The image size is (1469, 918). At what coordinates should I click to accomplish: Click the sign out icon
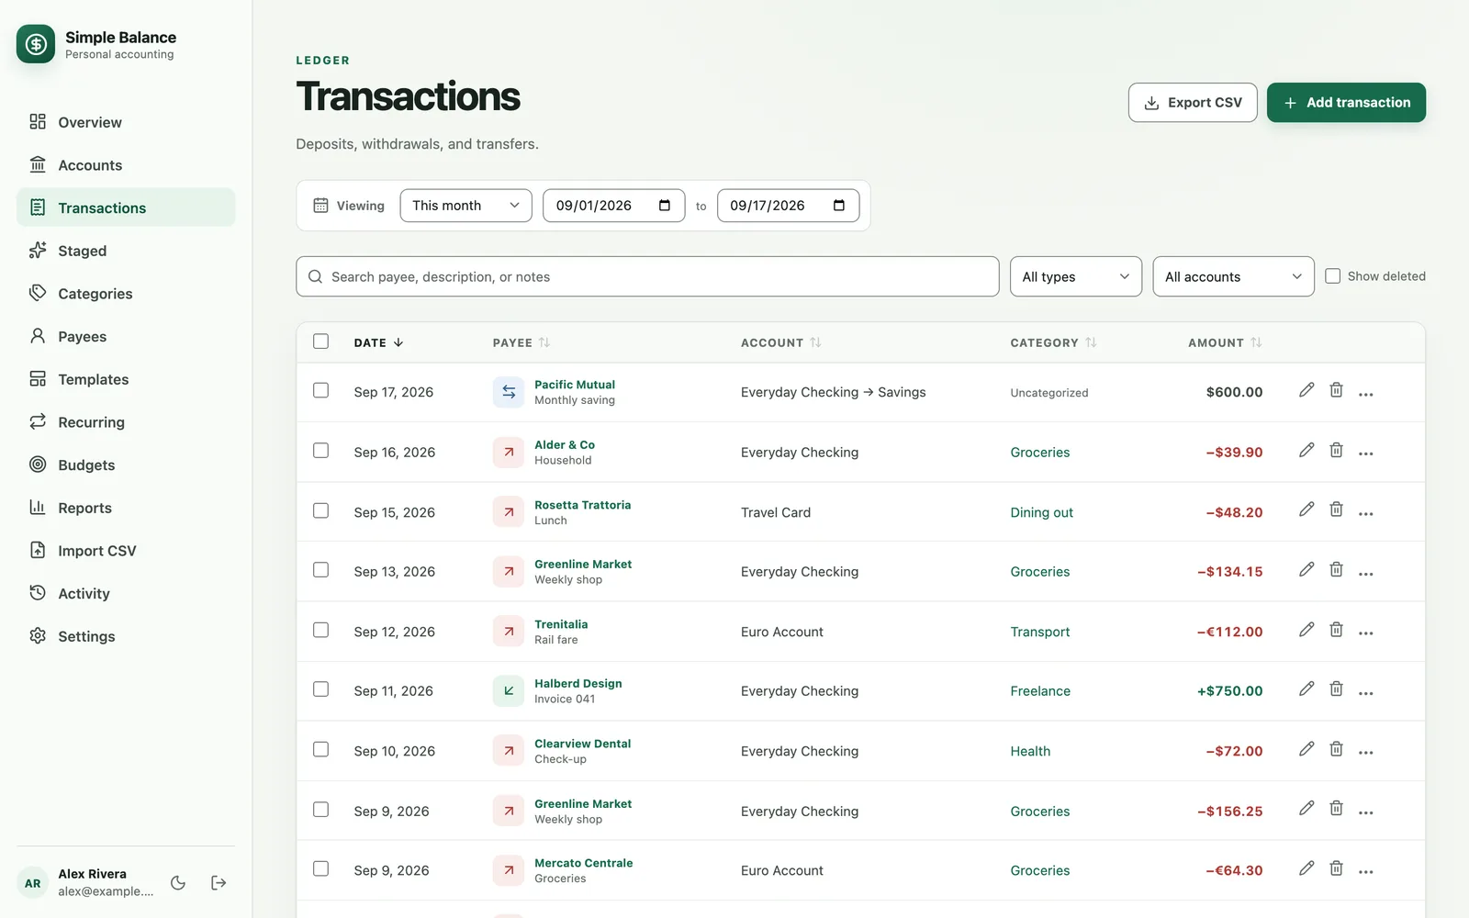(219, 883)
